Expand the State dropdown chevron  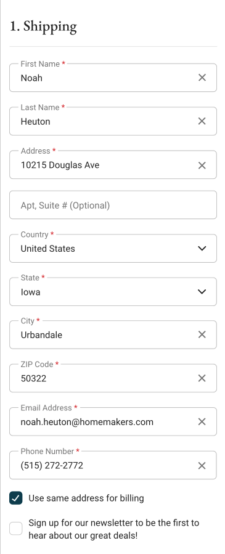click(x=202, y=292)
